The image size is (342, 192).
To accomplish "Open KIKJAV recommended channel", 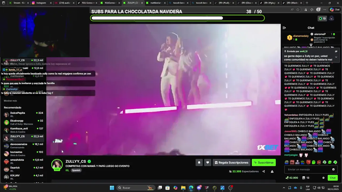I will [x=23, y=177].
